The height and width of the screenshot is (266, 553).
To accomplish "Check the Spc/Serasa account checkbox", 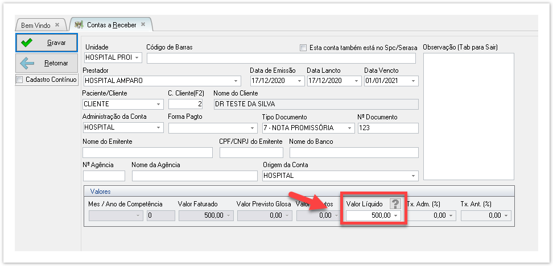I will [x=303, y=48].
